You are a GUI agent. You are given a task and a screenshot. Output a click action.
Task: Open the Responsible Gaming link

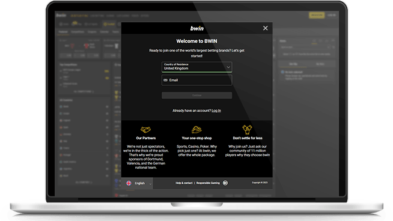point(208,183)
